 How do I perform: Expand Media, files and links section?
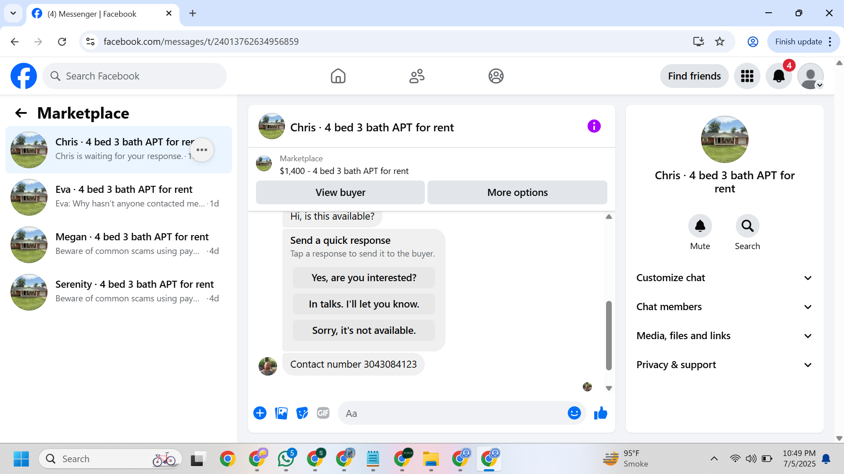pos(724,336)
